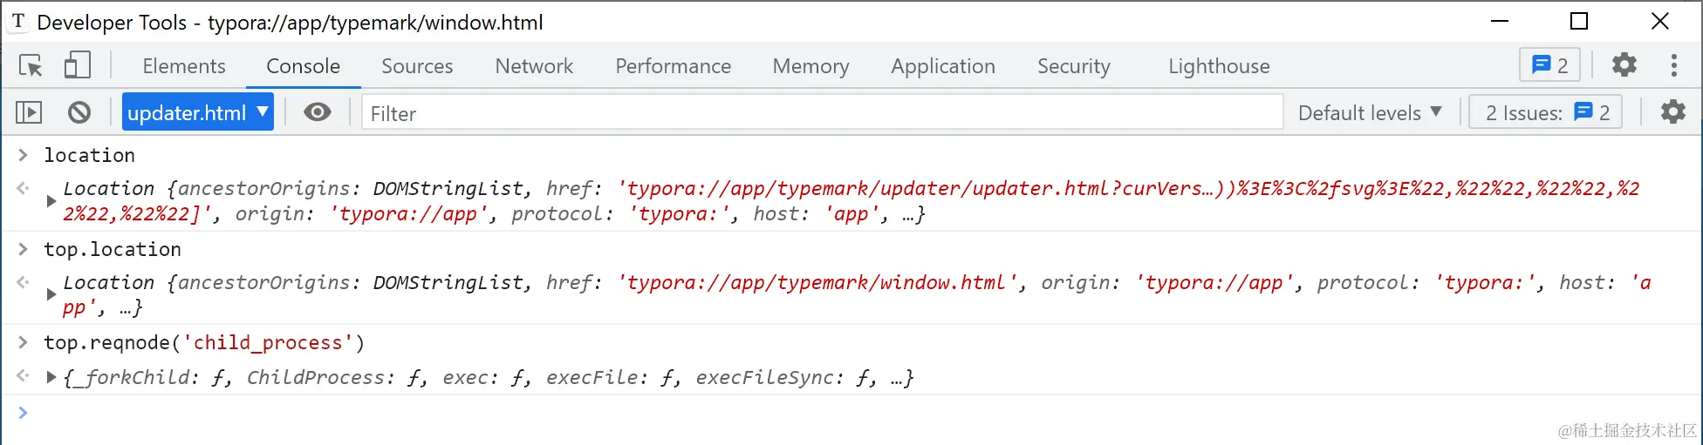Screen dimensions: 1703x445
Task: Open the Application tab
Action: 942,66
